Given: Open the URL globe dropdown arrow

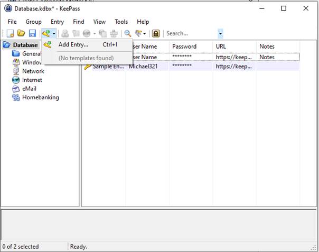Looking at the screenshot, I should click(x=95, y=34).
